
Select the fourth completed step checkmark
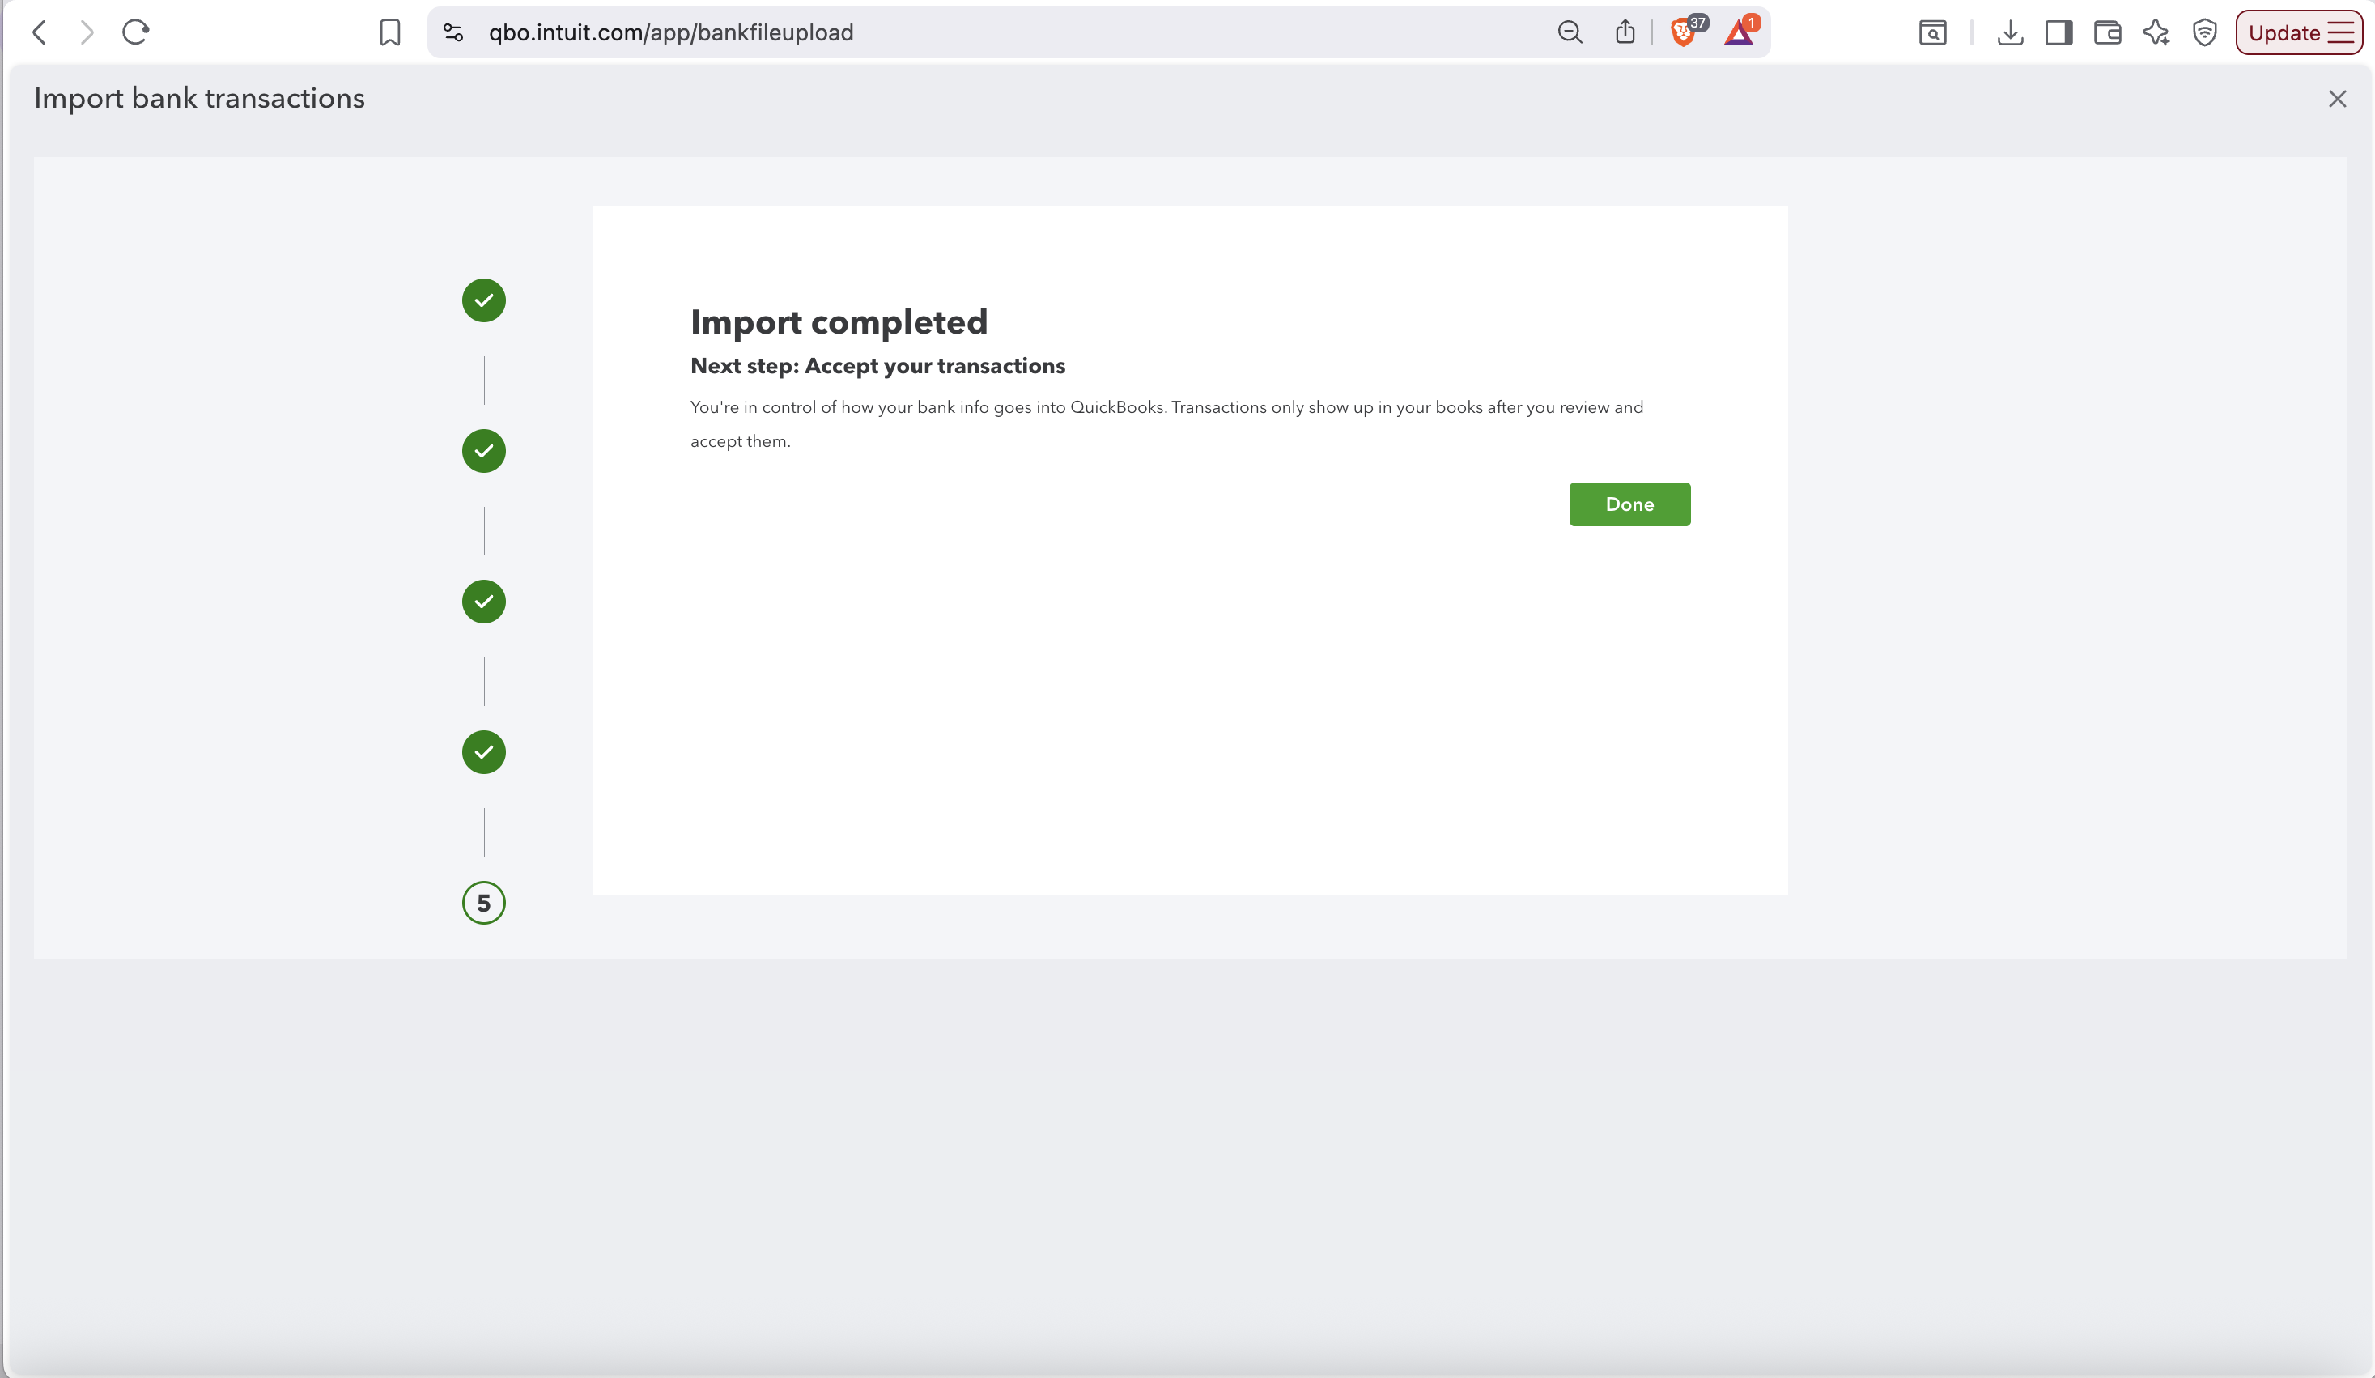point(483,752)
